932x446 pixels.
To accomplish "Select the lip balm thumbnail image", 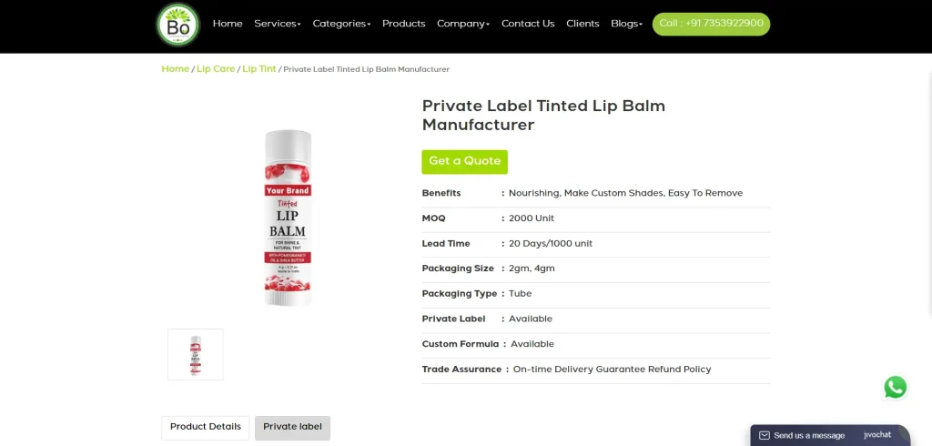I will point(196,354).
